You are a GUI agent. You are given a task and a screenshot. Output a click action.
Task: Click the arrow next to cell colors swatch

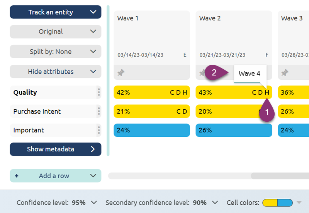point(299,203)
